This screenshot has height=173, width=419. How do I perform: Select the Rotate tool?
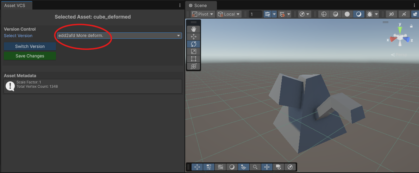pyautogui.click(x=193, y=44)
